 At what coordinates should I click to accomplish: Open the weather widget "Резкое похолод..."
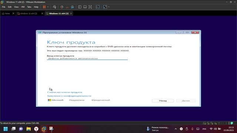pyautogui.click(x=158, y=129)
